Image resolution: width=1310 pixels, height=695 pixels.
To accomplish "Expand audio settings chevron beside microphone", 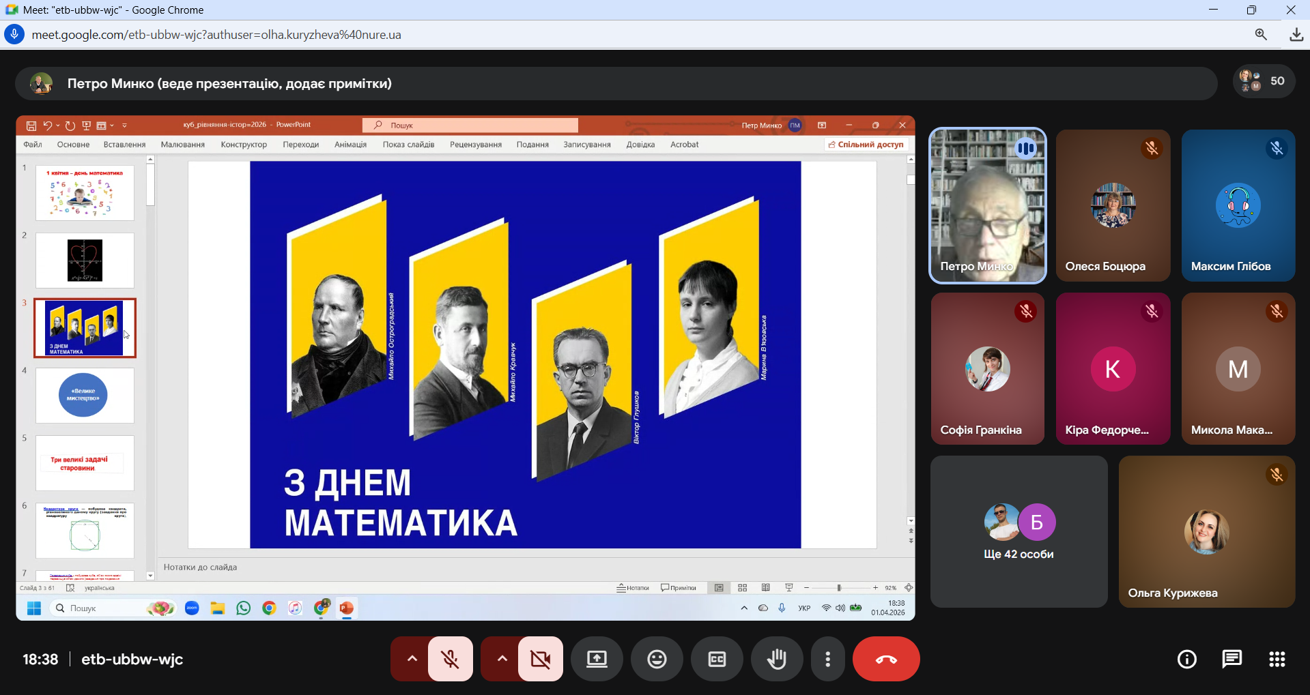I will [412, 659].
